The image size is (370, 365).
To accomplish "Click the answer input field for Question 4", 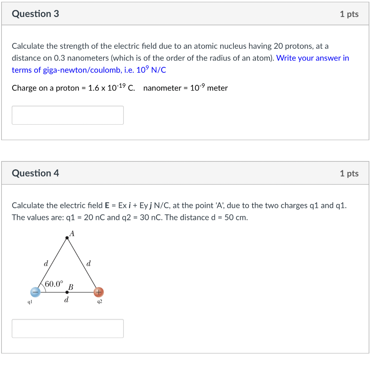I will (x=68, y=328).
